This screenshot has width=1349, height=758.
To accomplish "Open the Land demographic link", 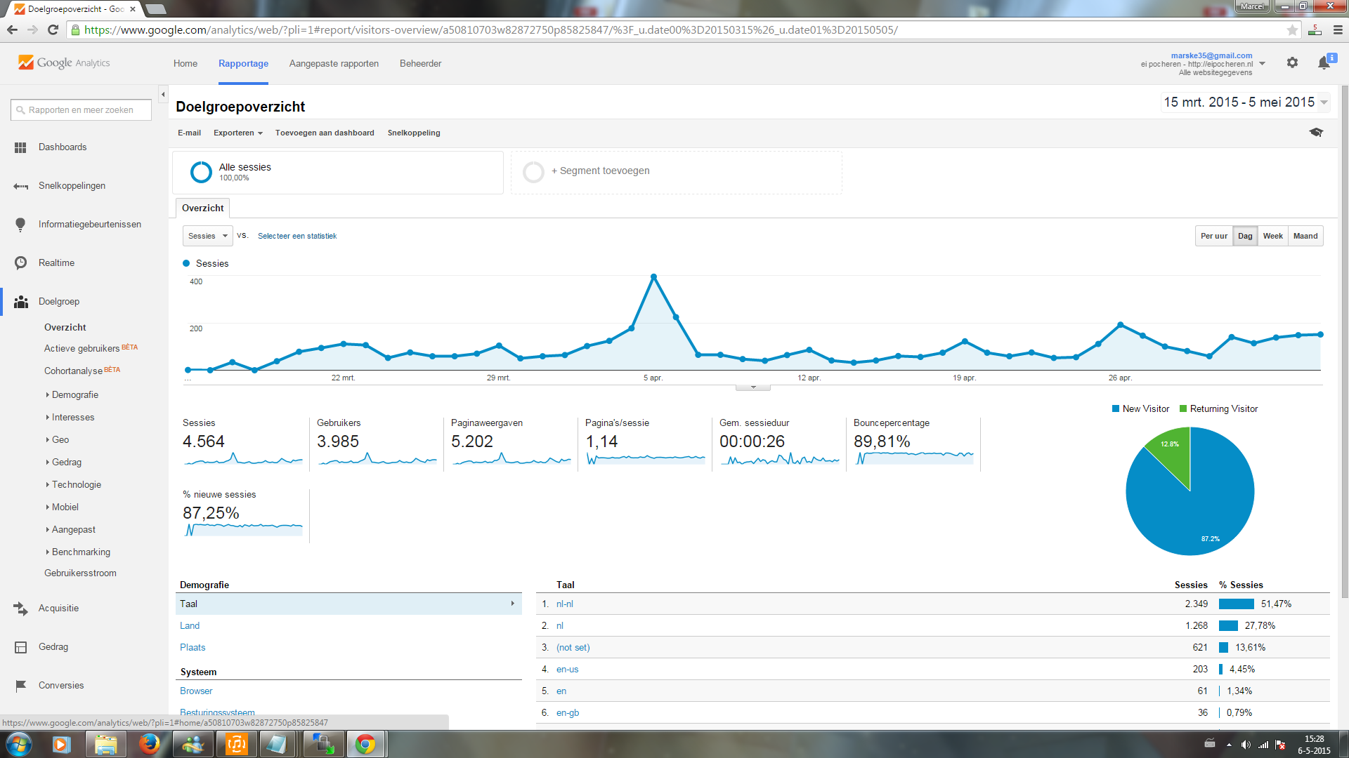I will pos(190,625).
